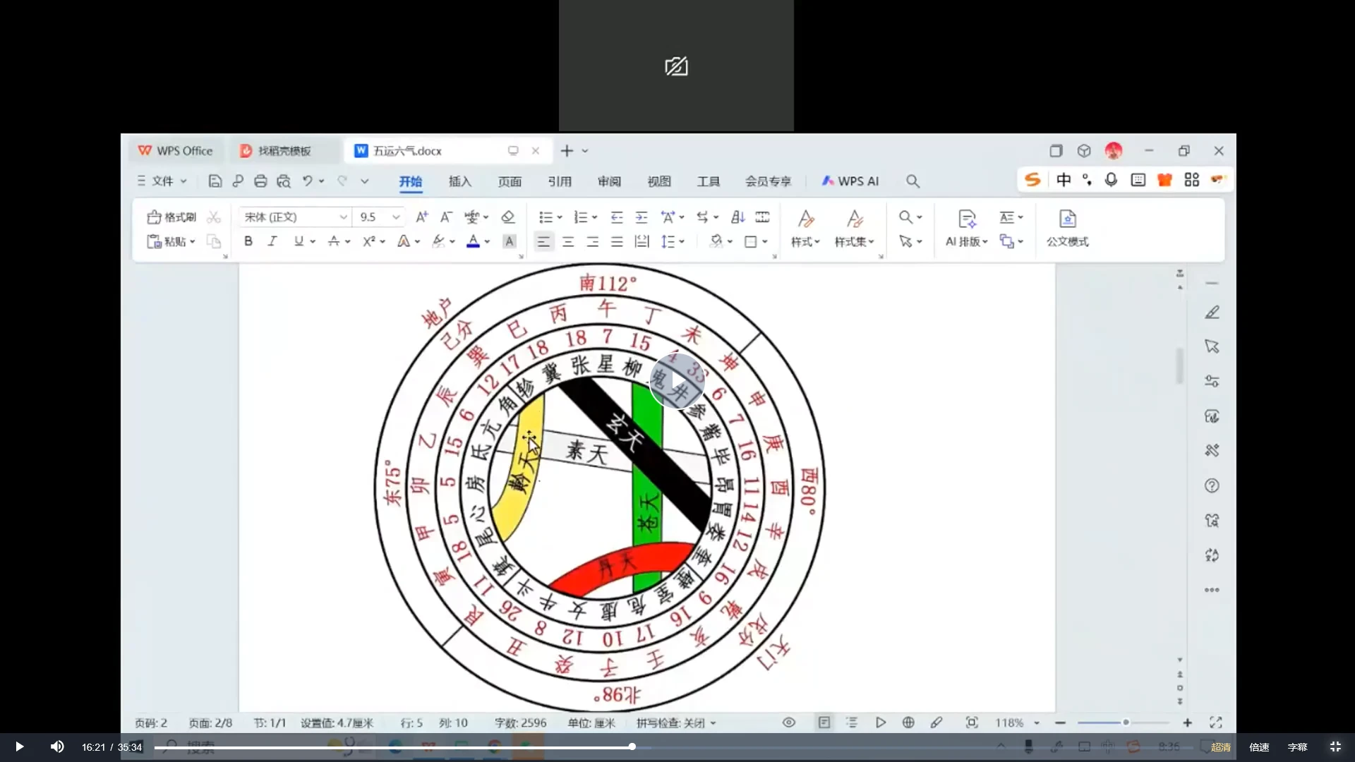This screenshot has height=762, width=1355.
Task: Toggle eye protection mode in status bar
Action: 789,722
